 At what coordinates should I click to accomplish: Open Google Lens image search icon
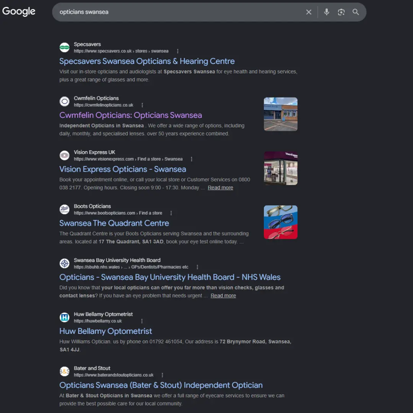pos(341,12)
